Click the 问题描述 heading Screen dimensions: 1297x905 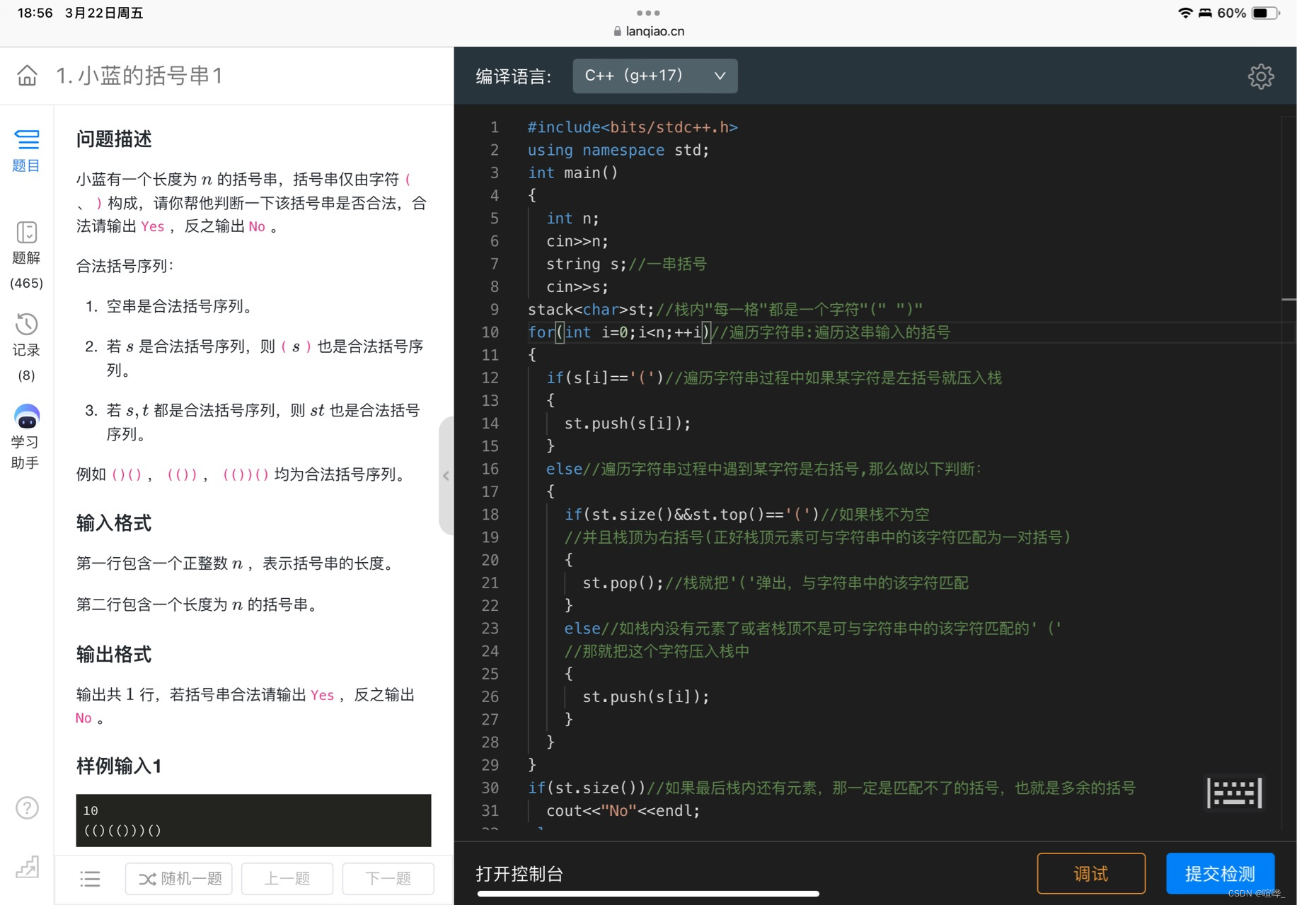pyautogui.click(x=114, y=139)
